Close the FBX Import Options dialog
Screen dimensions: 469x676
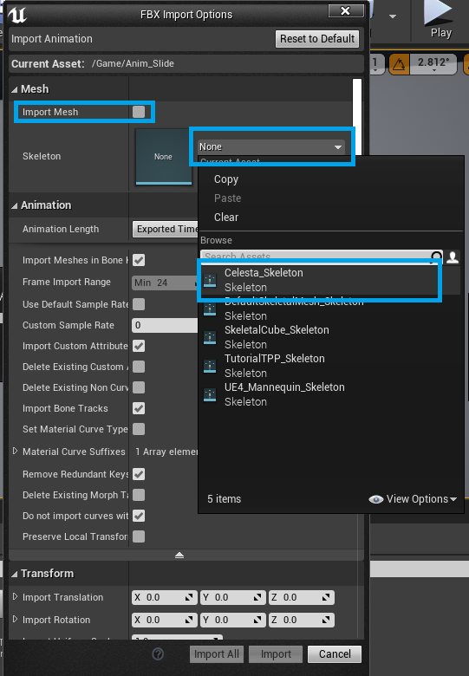click(x=346, y=10)
